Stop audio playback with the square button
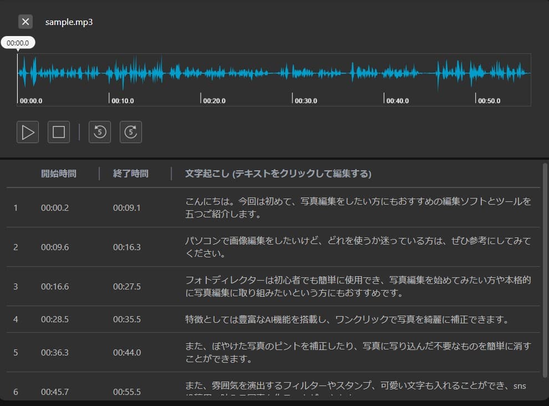The width and height of the screenshot is (549, 406). 58,132
